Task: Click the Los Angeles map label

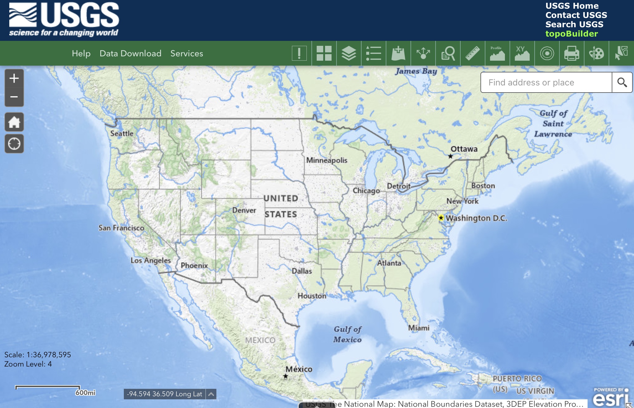Action: click(150, 261)
